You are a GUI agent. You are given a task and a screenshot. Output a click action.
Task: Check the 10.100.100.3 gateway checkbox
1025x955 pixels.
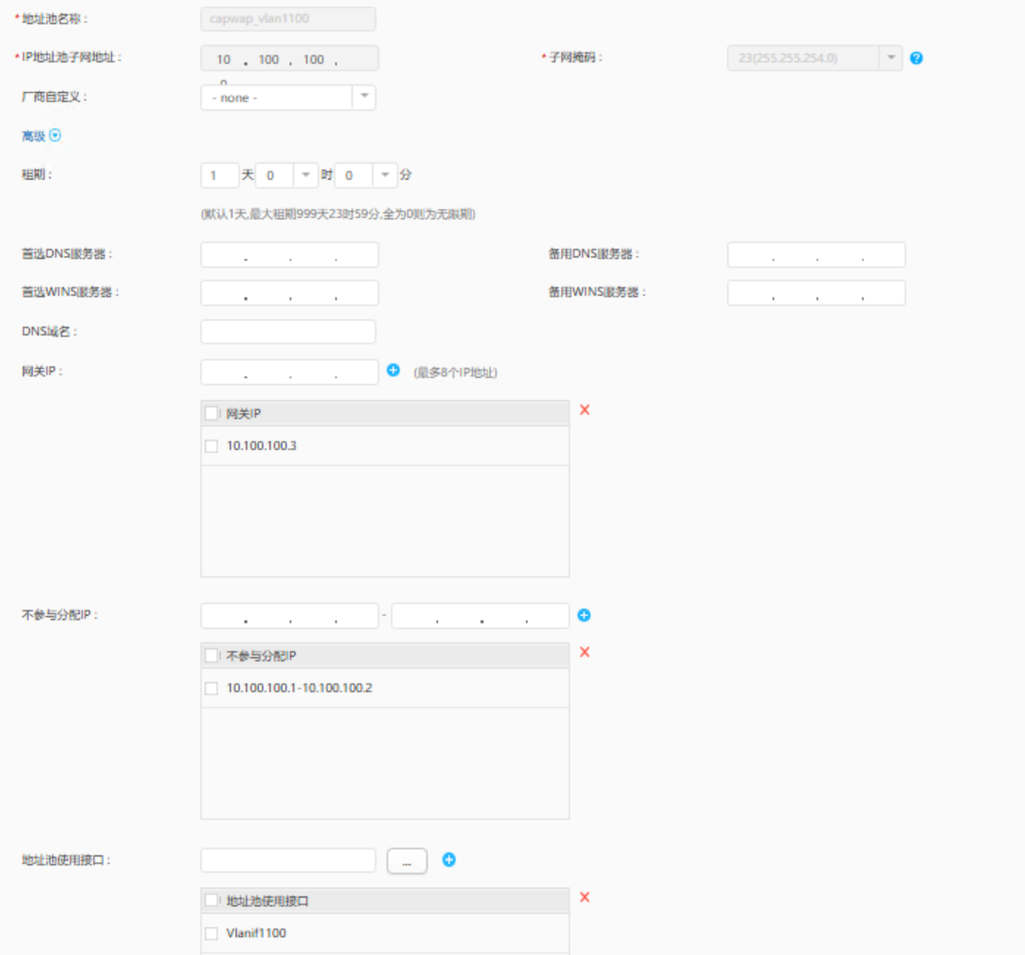[x=212, y=446]
